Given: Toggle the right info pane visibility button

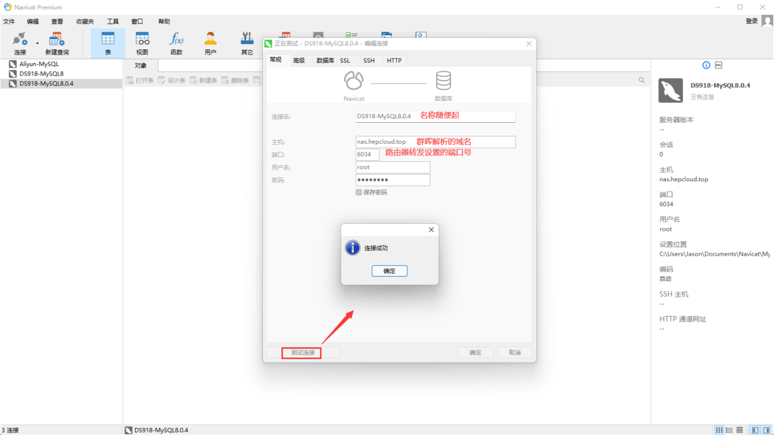Looking at the screenshot, I should coord(766,430).
